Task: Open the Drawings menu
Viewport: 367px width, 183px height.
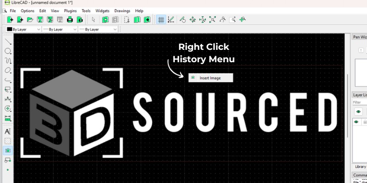Action: tap(122, 11)
